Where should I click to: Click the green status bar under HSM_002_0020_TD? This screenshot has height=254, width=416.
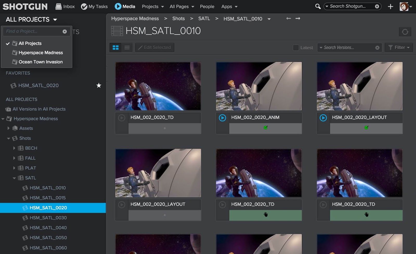265,215
